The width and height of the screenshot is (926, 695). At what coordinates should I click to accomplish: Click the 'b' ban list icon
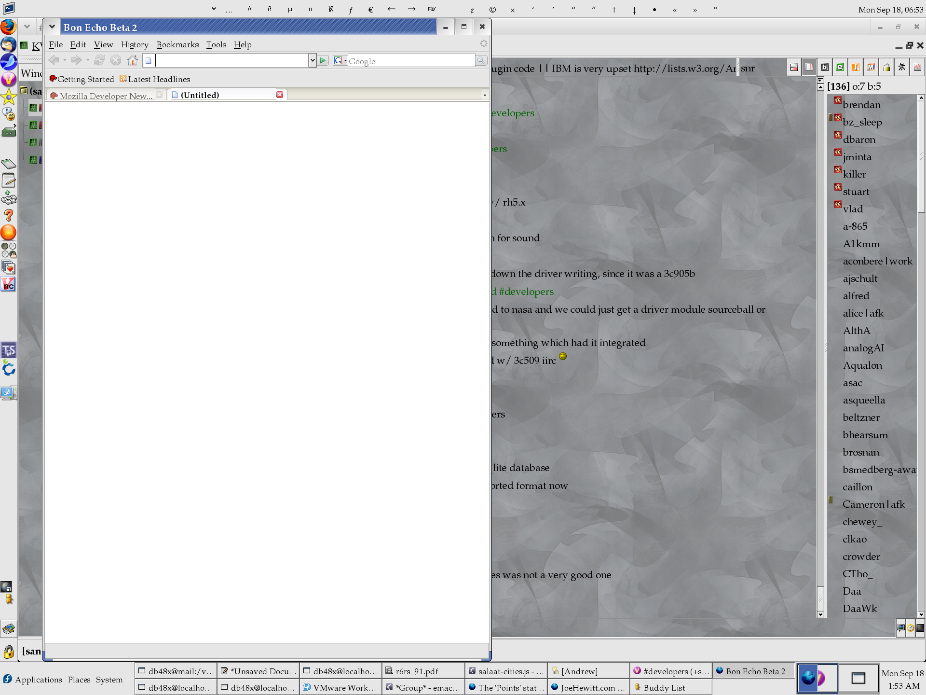[x=825, y=68]
